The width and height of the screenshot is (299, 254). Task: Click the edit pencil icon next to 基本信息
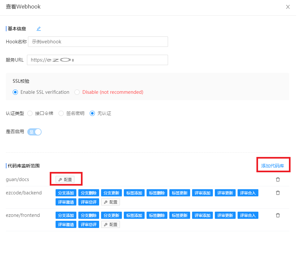pyautogui.click(x=38, y=29)
